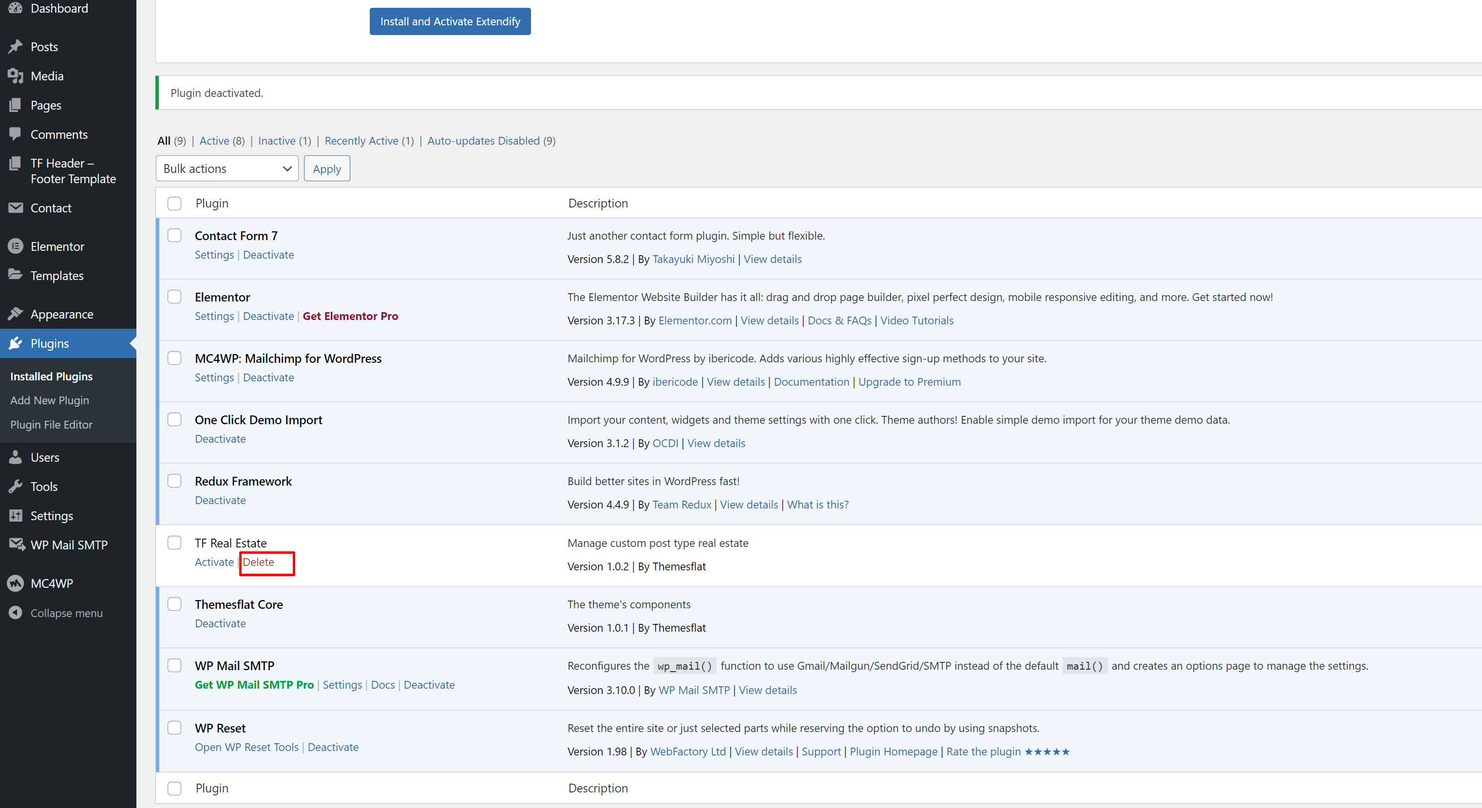Show All (9) plugins filter
The height and width of the screenshot is (808, 1482).
(x=171, y=141)
